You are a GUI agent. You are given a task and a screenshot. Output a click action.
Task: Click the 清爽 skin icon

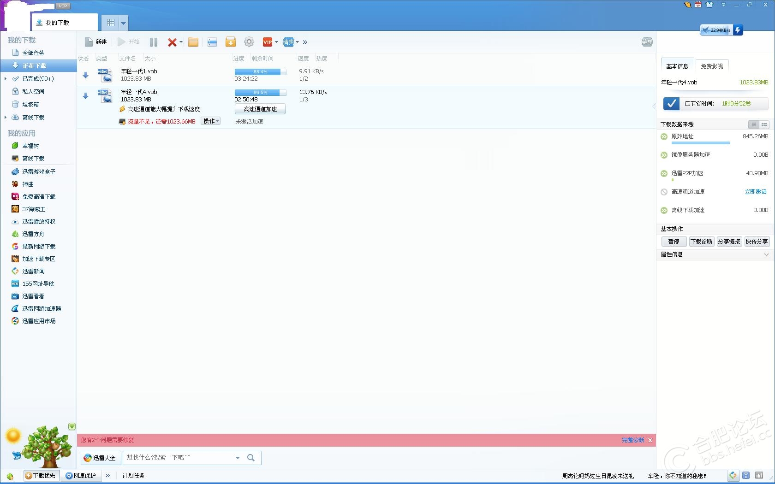pos(288,42)
